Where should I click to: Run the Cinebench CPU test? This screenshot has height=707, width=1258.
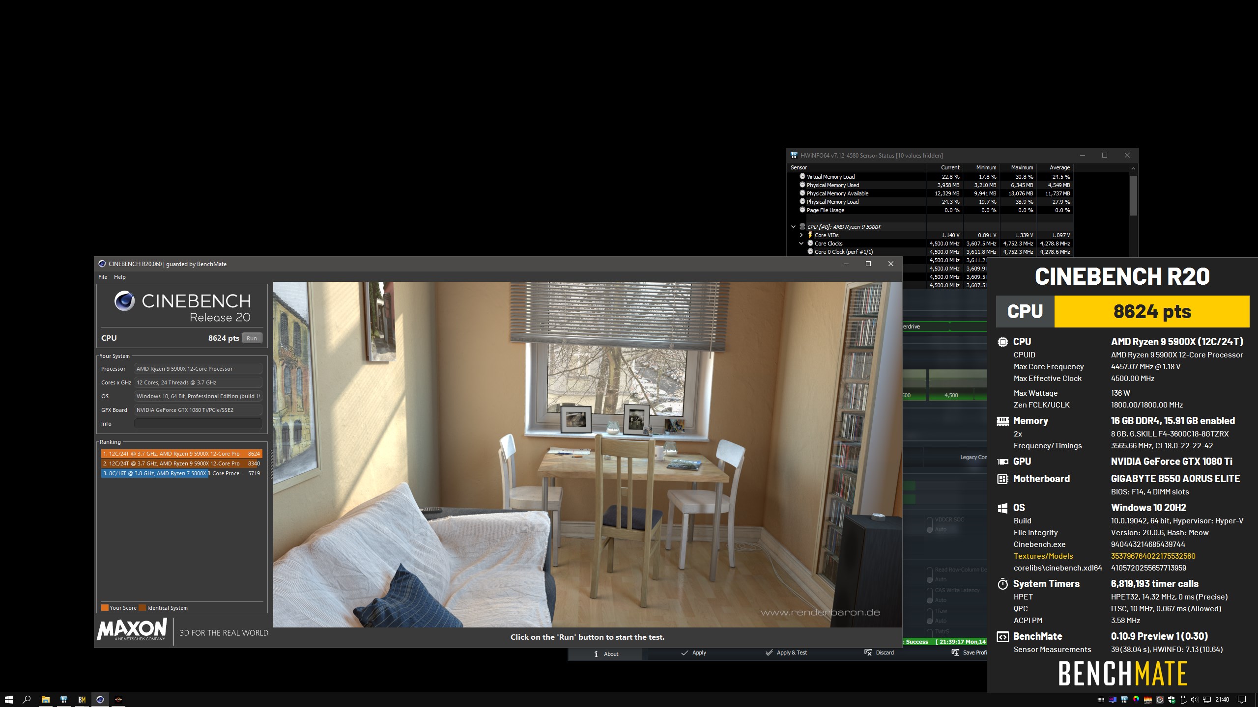(252, 338)
